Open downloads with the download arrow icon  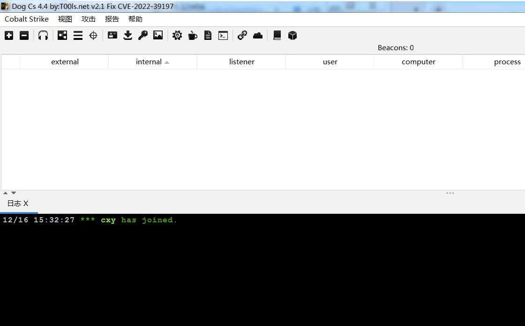tap(128, 36)
